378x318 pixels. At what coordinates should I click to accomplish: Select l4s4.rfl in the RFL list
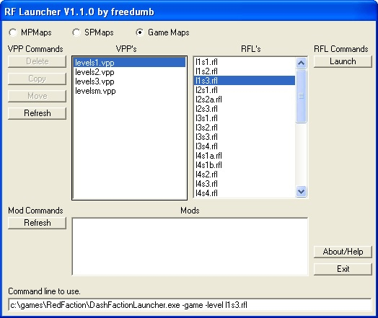click(245, 193)
